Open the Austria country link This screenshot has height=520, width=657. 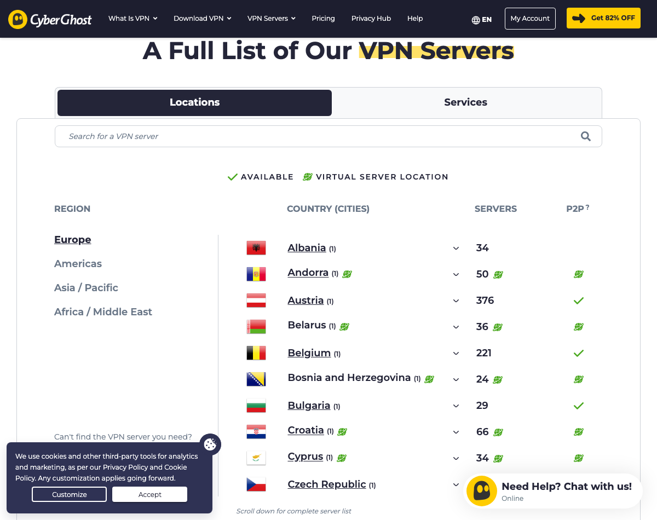point(306,301)
